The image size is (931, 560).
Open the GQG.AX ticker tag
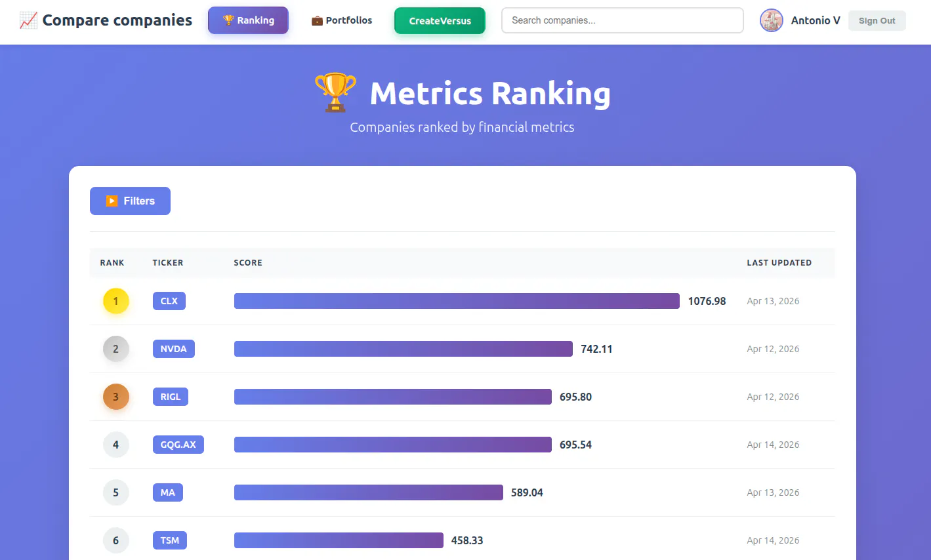click(178, 445)
